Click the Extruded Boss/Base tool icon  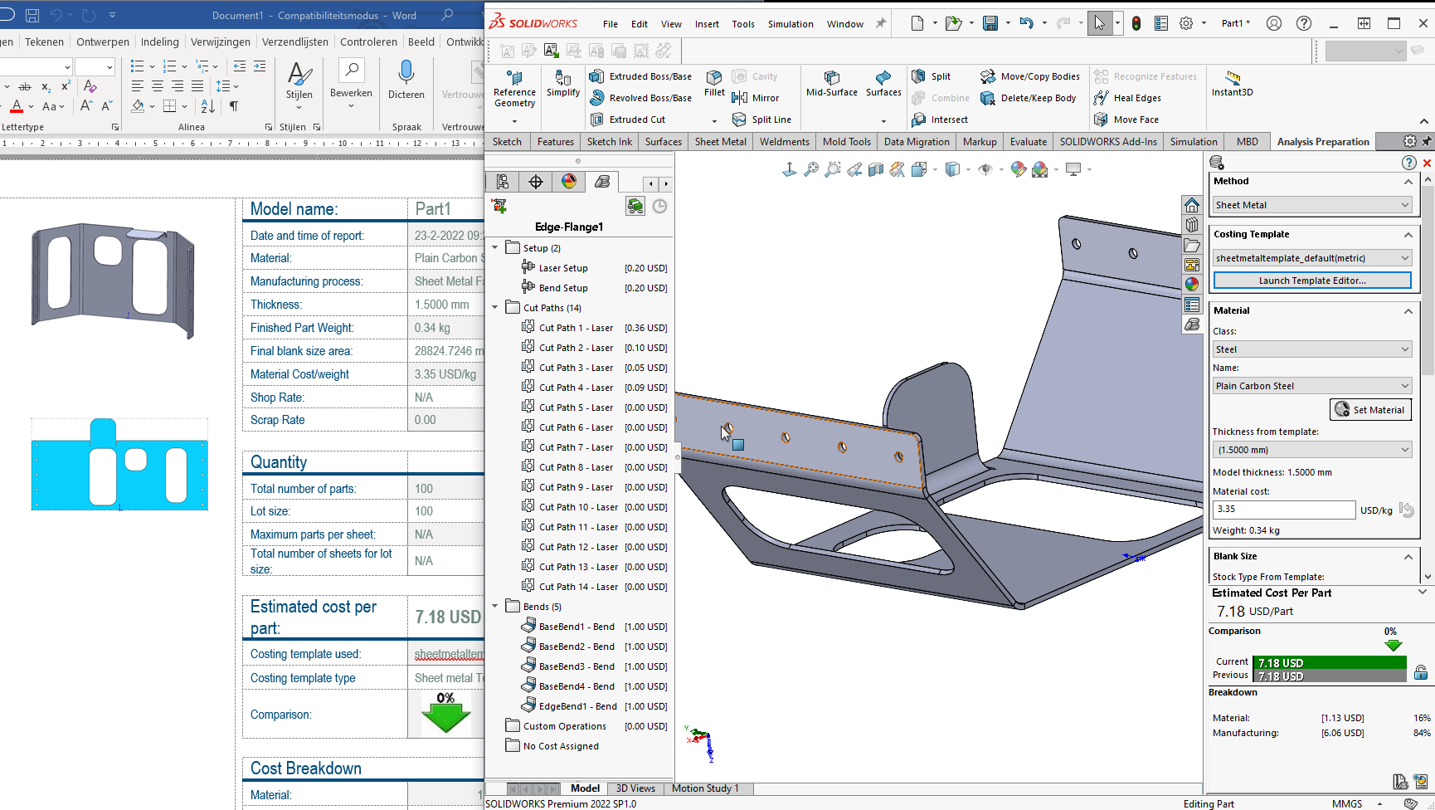click(596, 76)
